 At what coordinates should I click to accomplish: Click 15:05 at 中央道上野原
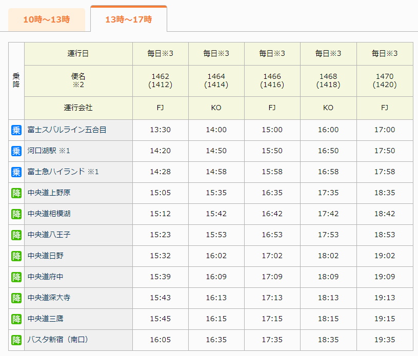click(160, 193)
